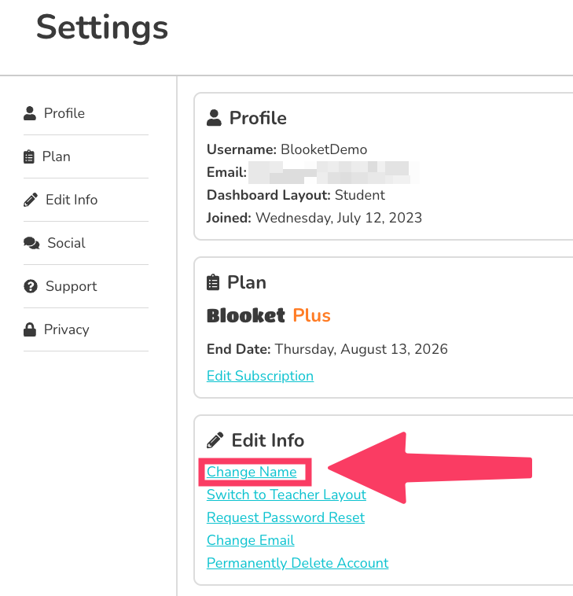This screenshot has height=596, width=573.
Task: Open the Social settings section
Action: tap(66, 243)
